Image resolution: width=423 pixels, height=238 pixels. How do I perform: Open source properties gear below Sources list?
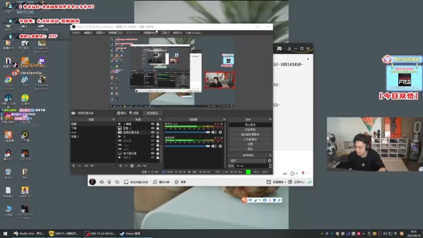point(132,166)
